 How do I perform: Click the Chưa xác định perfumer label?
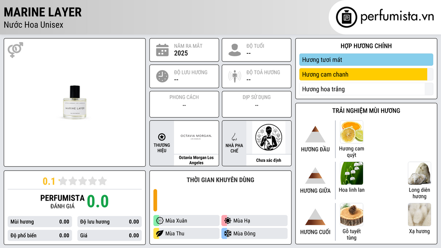(x=269, y=160)
